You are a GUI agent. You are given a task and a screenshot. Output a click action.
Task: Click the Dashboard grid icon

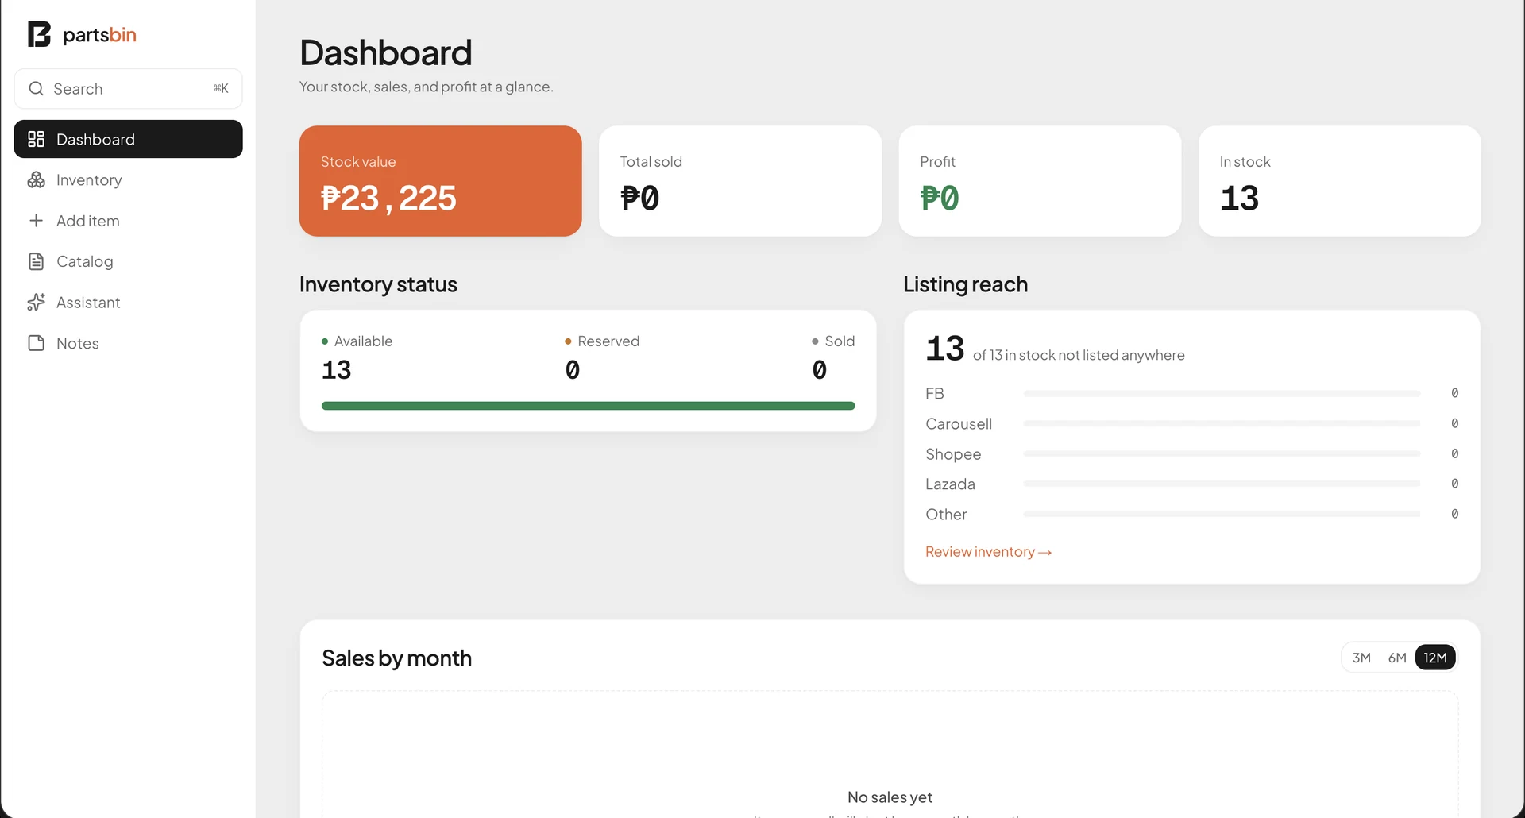point(36,139)
